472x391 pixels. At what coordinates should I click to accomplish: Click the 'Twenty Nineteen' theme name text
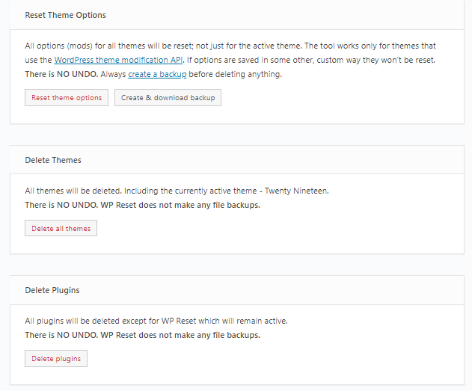coord(296,191)
